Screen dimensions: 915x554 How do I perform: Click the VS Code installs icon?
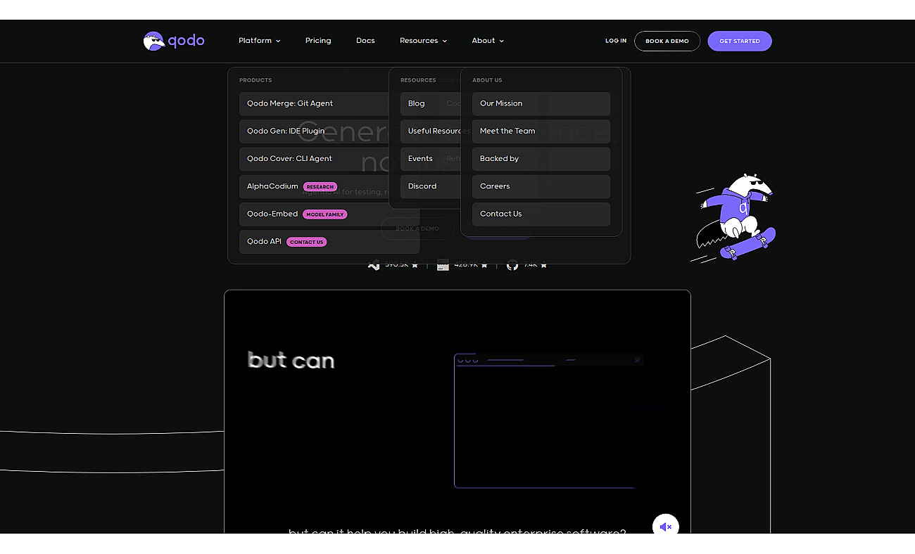click(x=374, y=265)
